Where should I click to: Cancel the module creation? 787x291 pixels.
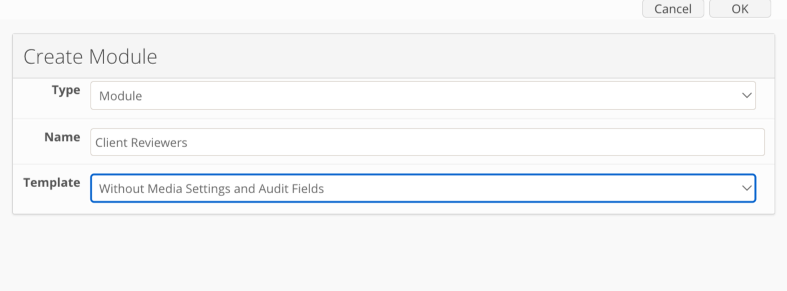673,8
